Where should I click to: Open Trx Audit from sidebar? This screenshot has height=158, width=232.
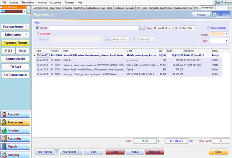click(15, 67)
